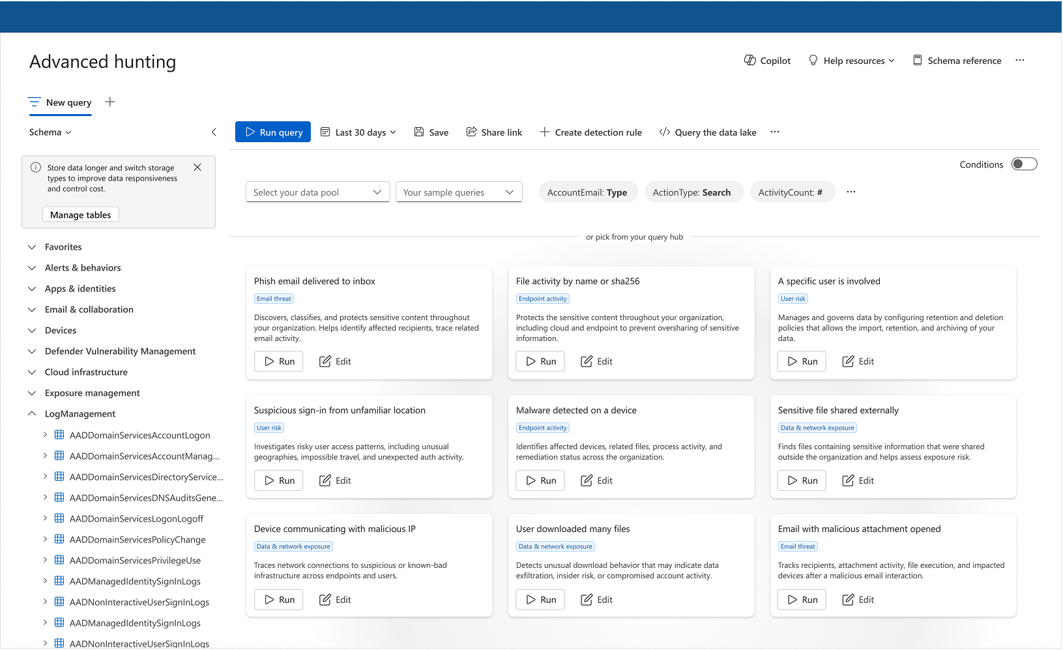
Task: Edit File activity by name or sha256
Action: [597, 361]
